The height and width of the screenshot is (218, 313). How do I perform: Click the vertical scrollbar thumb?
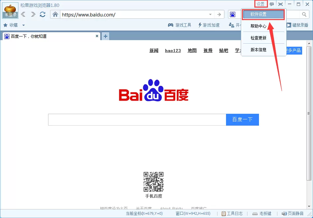tap(309, 113)
